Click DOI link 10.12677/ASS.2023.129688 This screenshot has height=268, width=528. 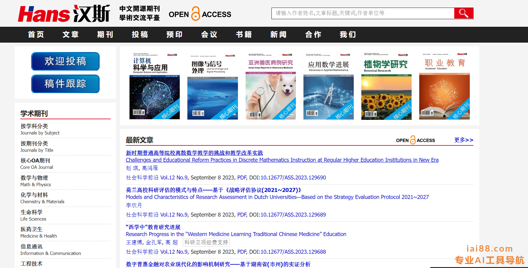point(293,252)
